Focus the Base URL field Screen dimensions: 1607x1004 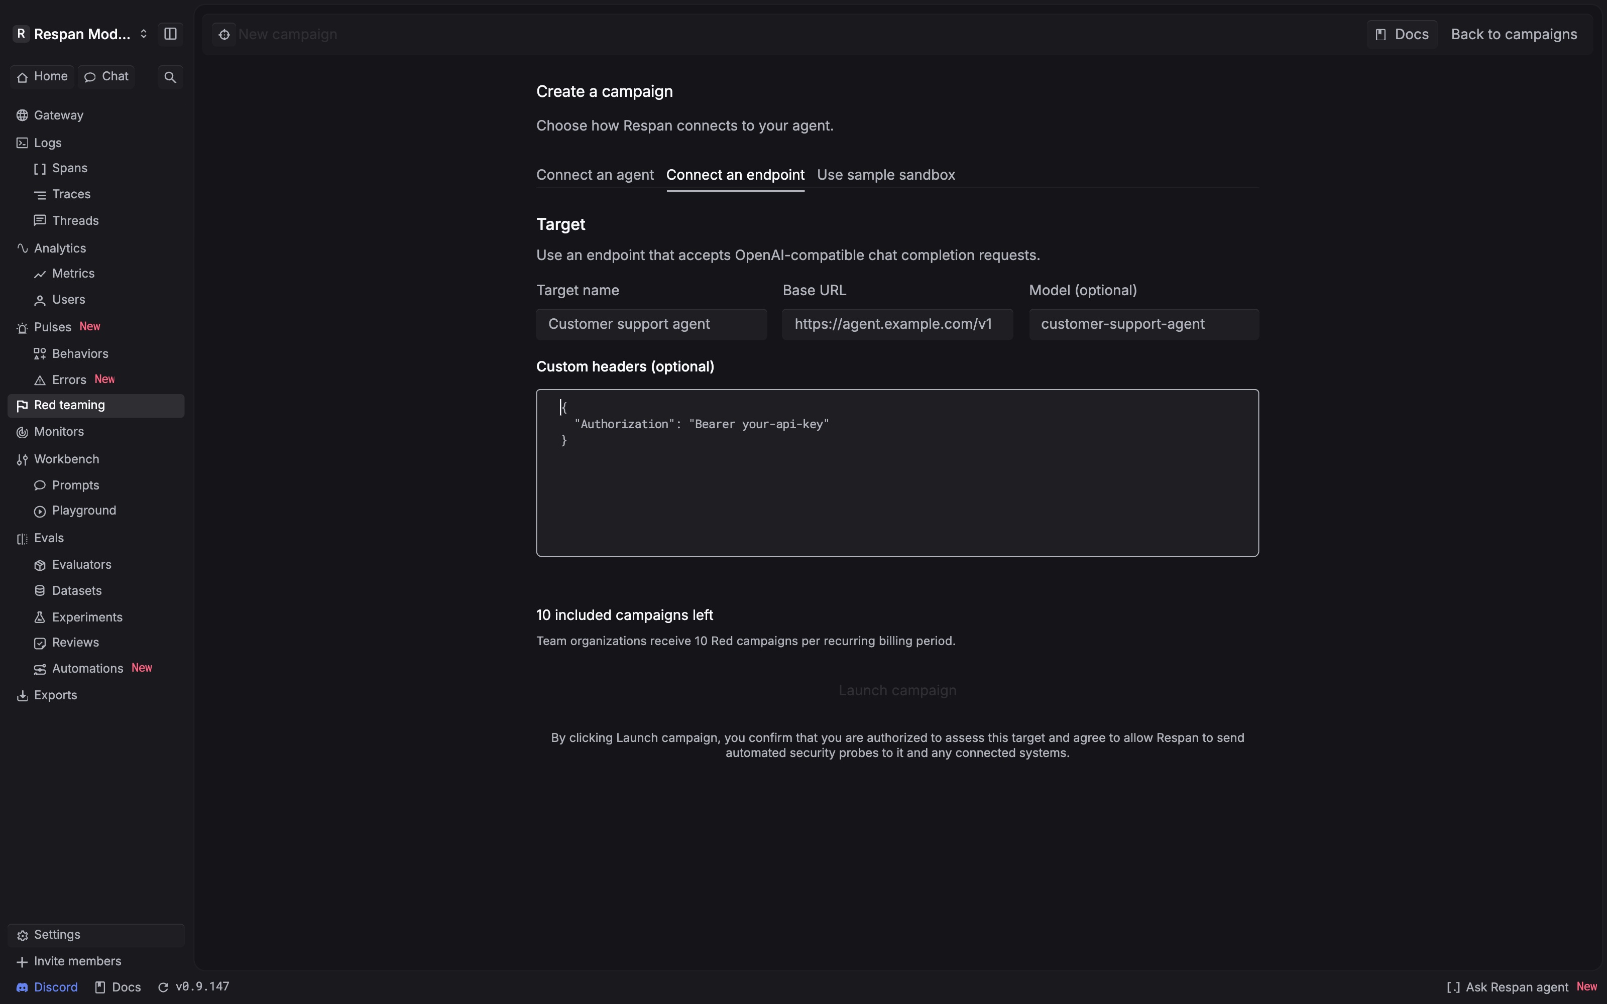coord(897,325)
